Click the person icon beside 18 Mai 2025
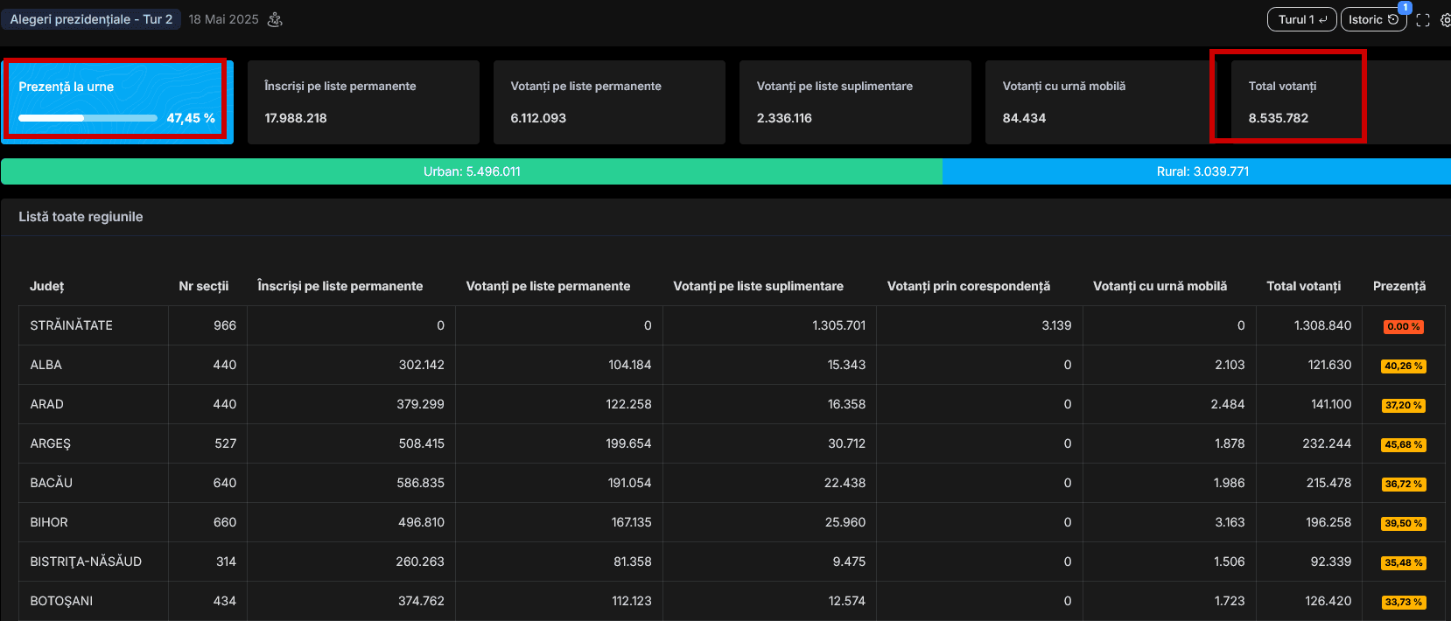Image resolution: width=1451 pixels, height=621 pixels. point(275,19)
